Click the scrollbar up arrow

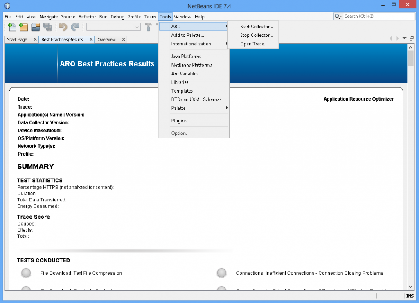[410, 47]
